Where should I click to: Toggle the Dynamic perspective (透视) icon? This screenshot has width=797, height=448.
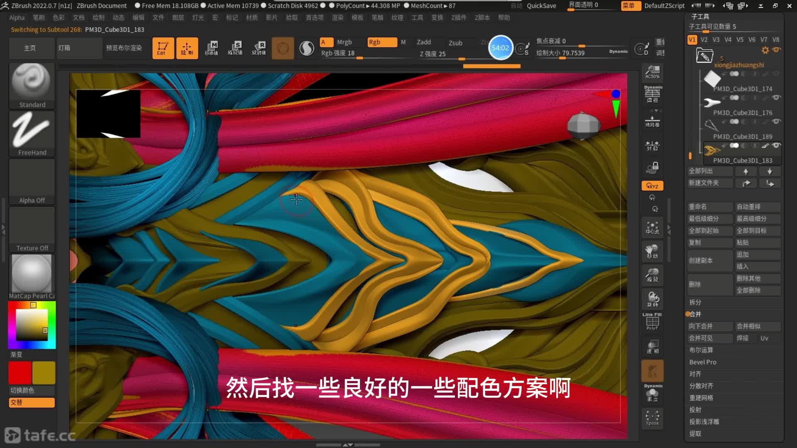(x=653, y=95)
